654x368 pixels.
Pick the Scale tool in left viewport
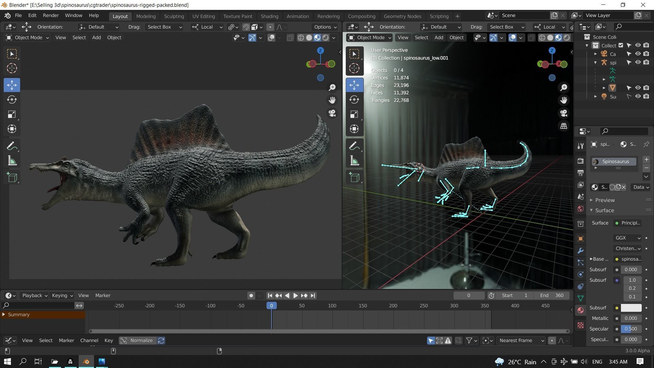[12, 114]
